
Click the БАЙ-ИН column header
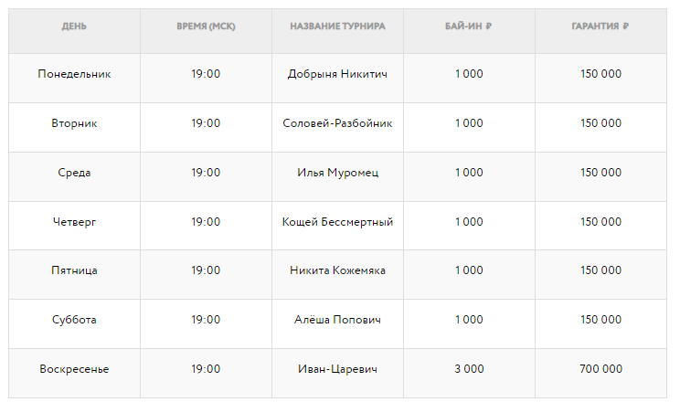pos(469,26)
